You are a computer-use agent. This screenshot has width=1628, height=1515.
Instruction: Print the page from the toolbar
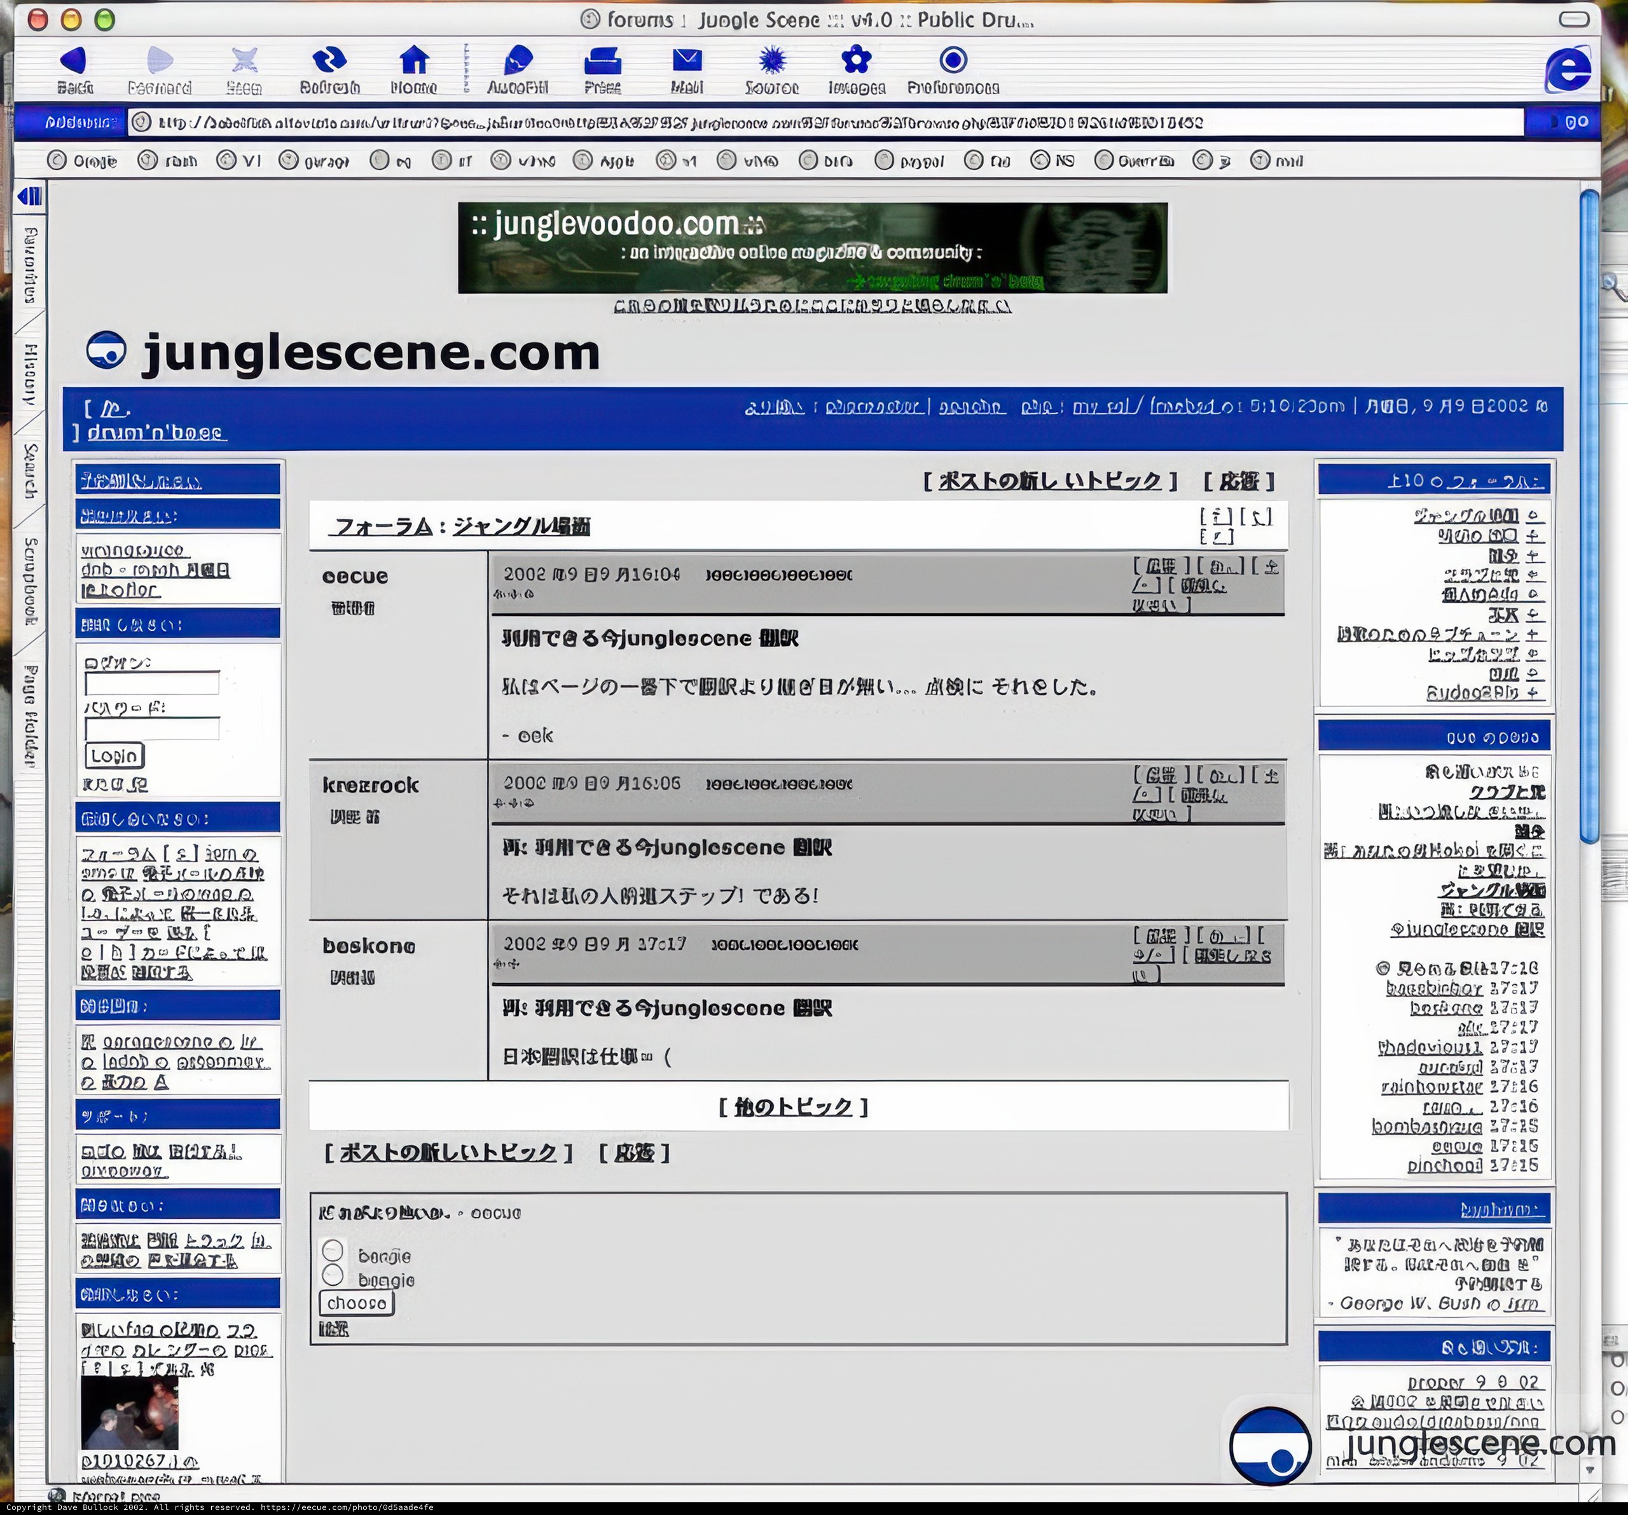603,60
